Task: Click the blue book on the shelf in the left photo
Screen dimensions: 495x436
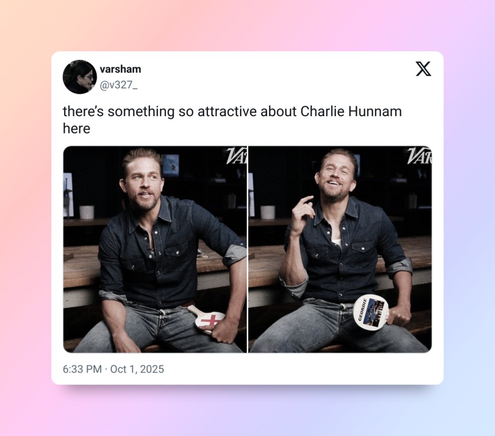Action: click(170, 166)
